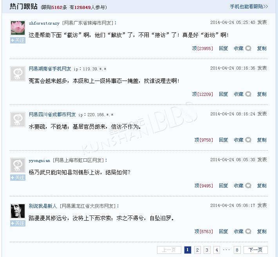Open the 手机也能看跟贴>> link
Viewport: 278px width, 257px height.
tap(249, 7)
